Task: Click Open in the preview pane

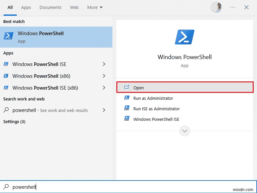Action: coord(185,87)
